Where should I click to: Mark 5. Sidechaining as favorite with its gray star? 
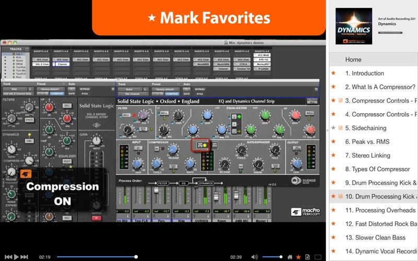click(333, 128)
